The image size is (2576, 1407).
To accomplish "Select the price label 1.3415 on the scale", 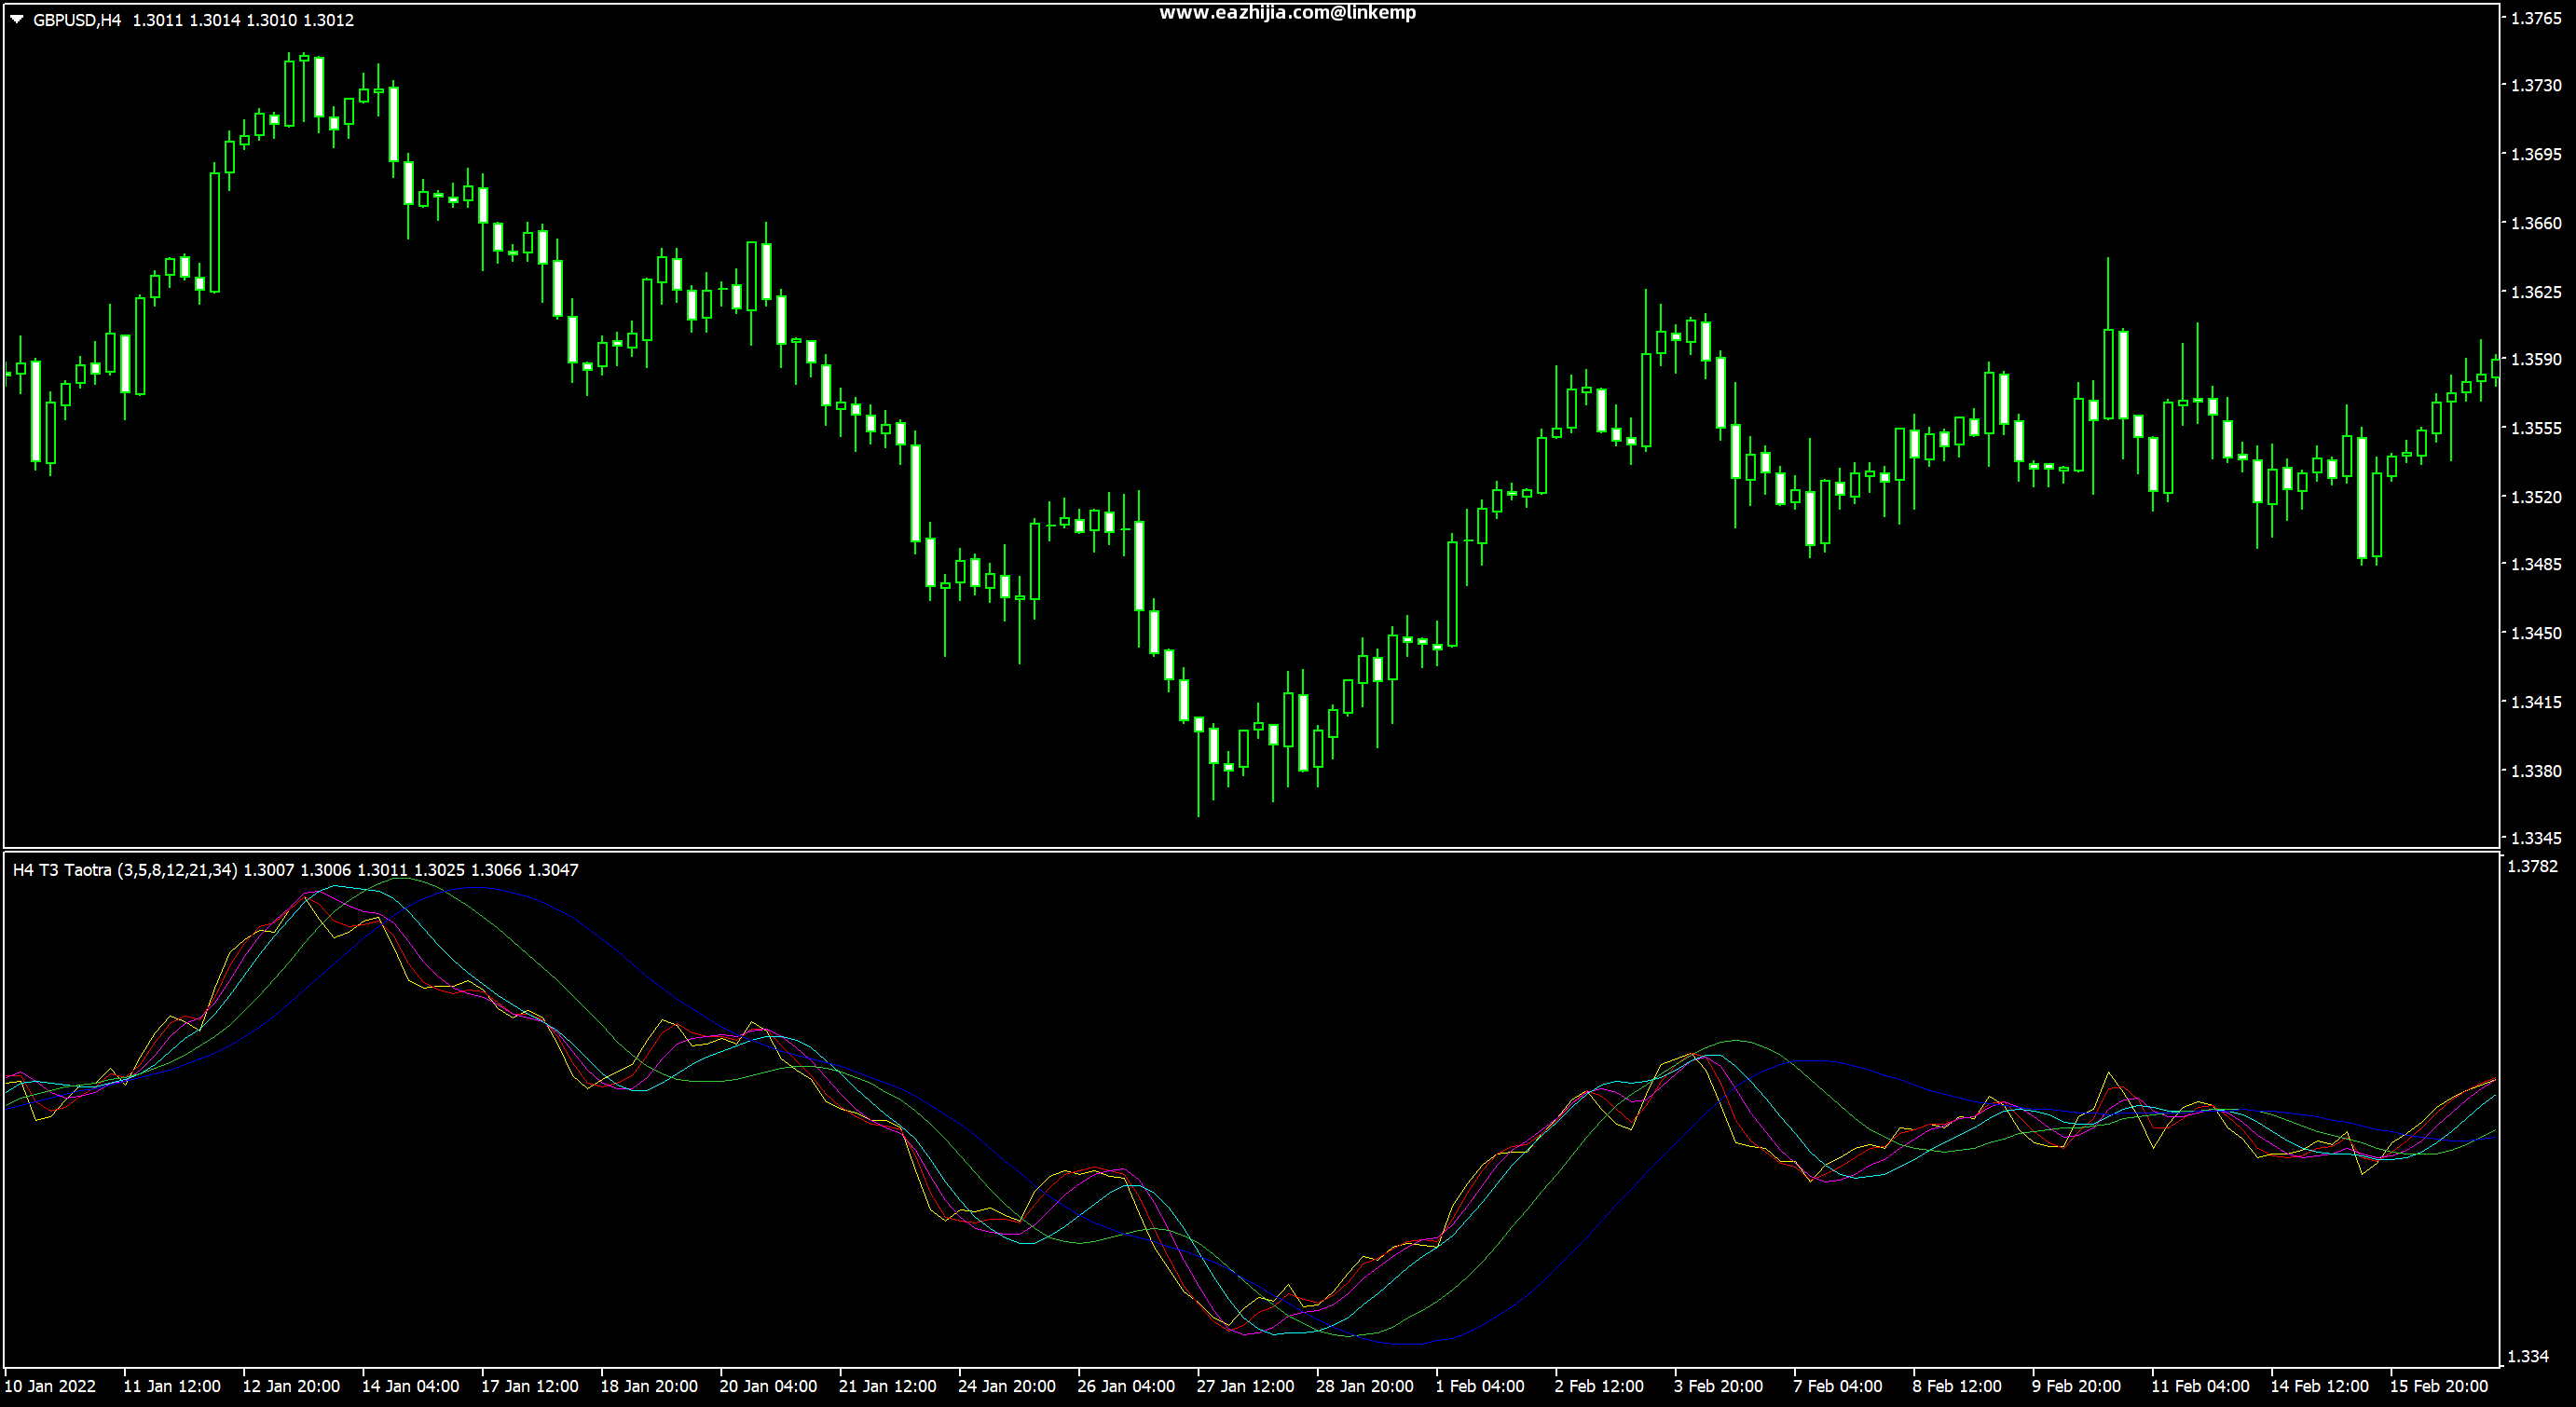I will point(2537,702).
